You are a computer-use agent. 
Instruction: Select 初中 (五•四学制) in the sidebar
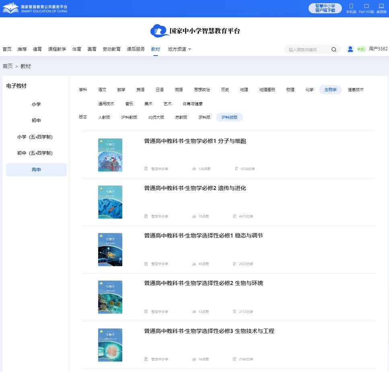(x=36, y=153)
